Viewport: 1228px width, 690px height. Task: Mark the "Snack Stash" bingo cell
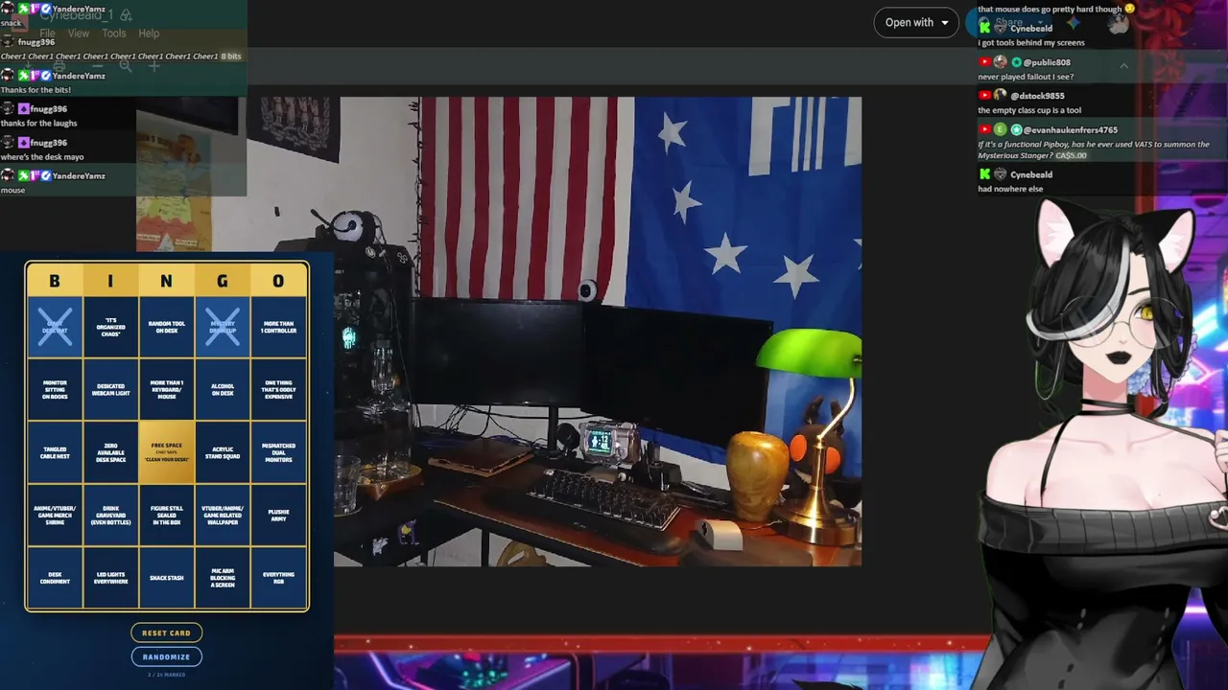[166, 577]
